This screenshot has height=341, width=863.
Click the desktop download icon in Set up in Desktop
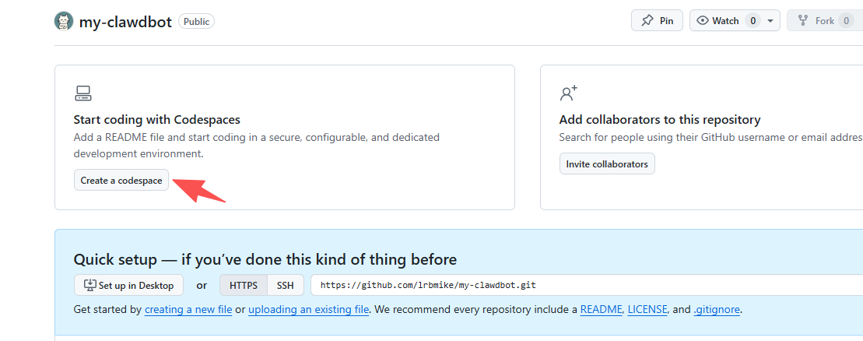(89, 285)
